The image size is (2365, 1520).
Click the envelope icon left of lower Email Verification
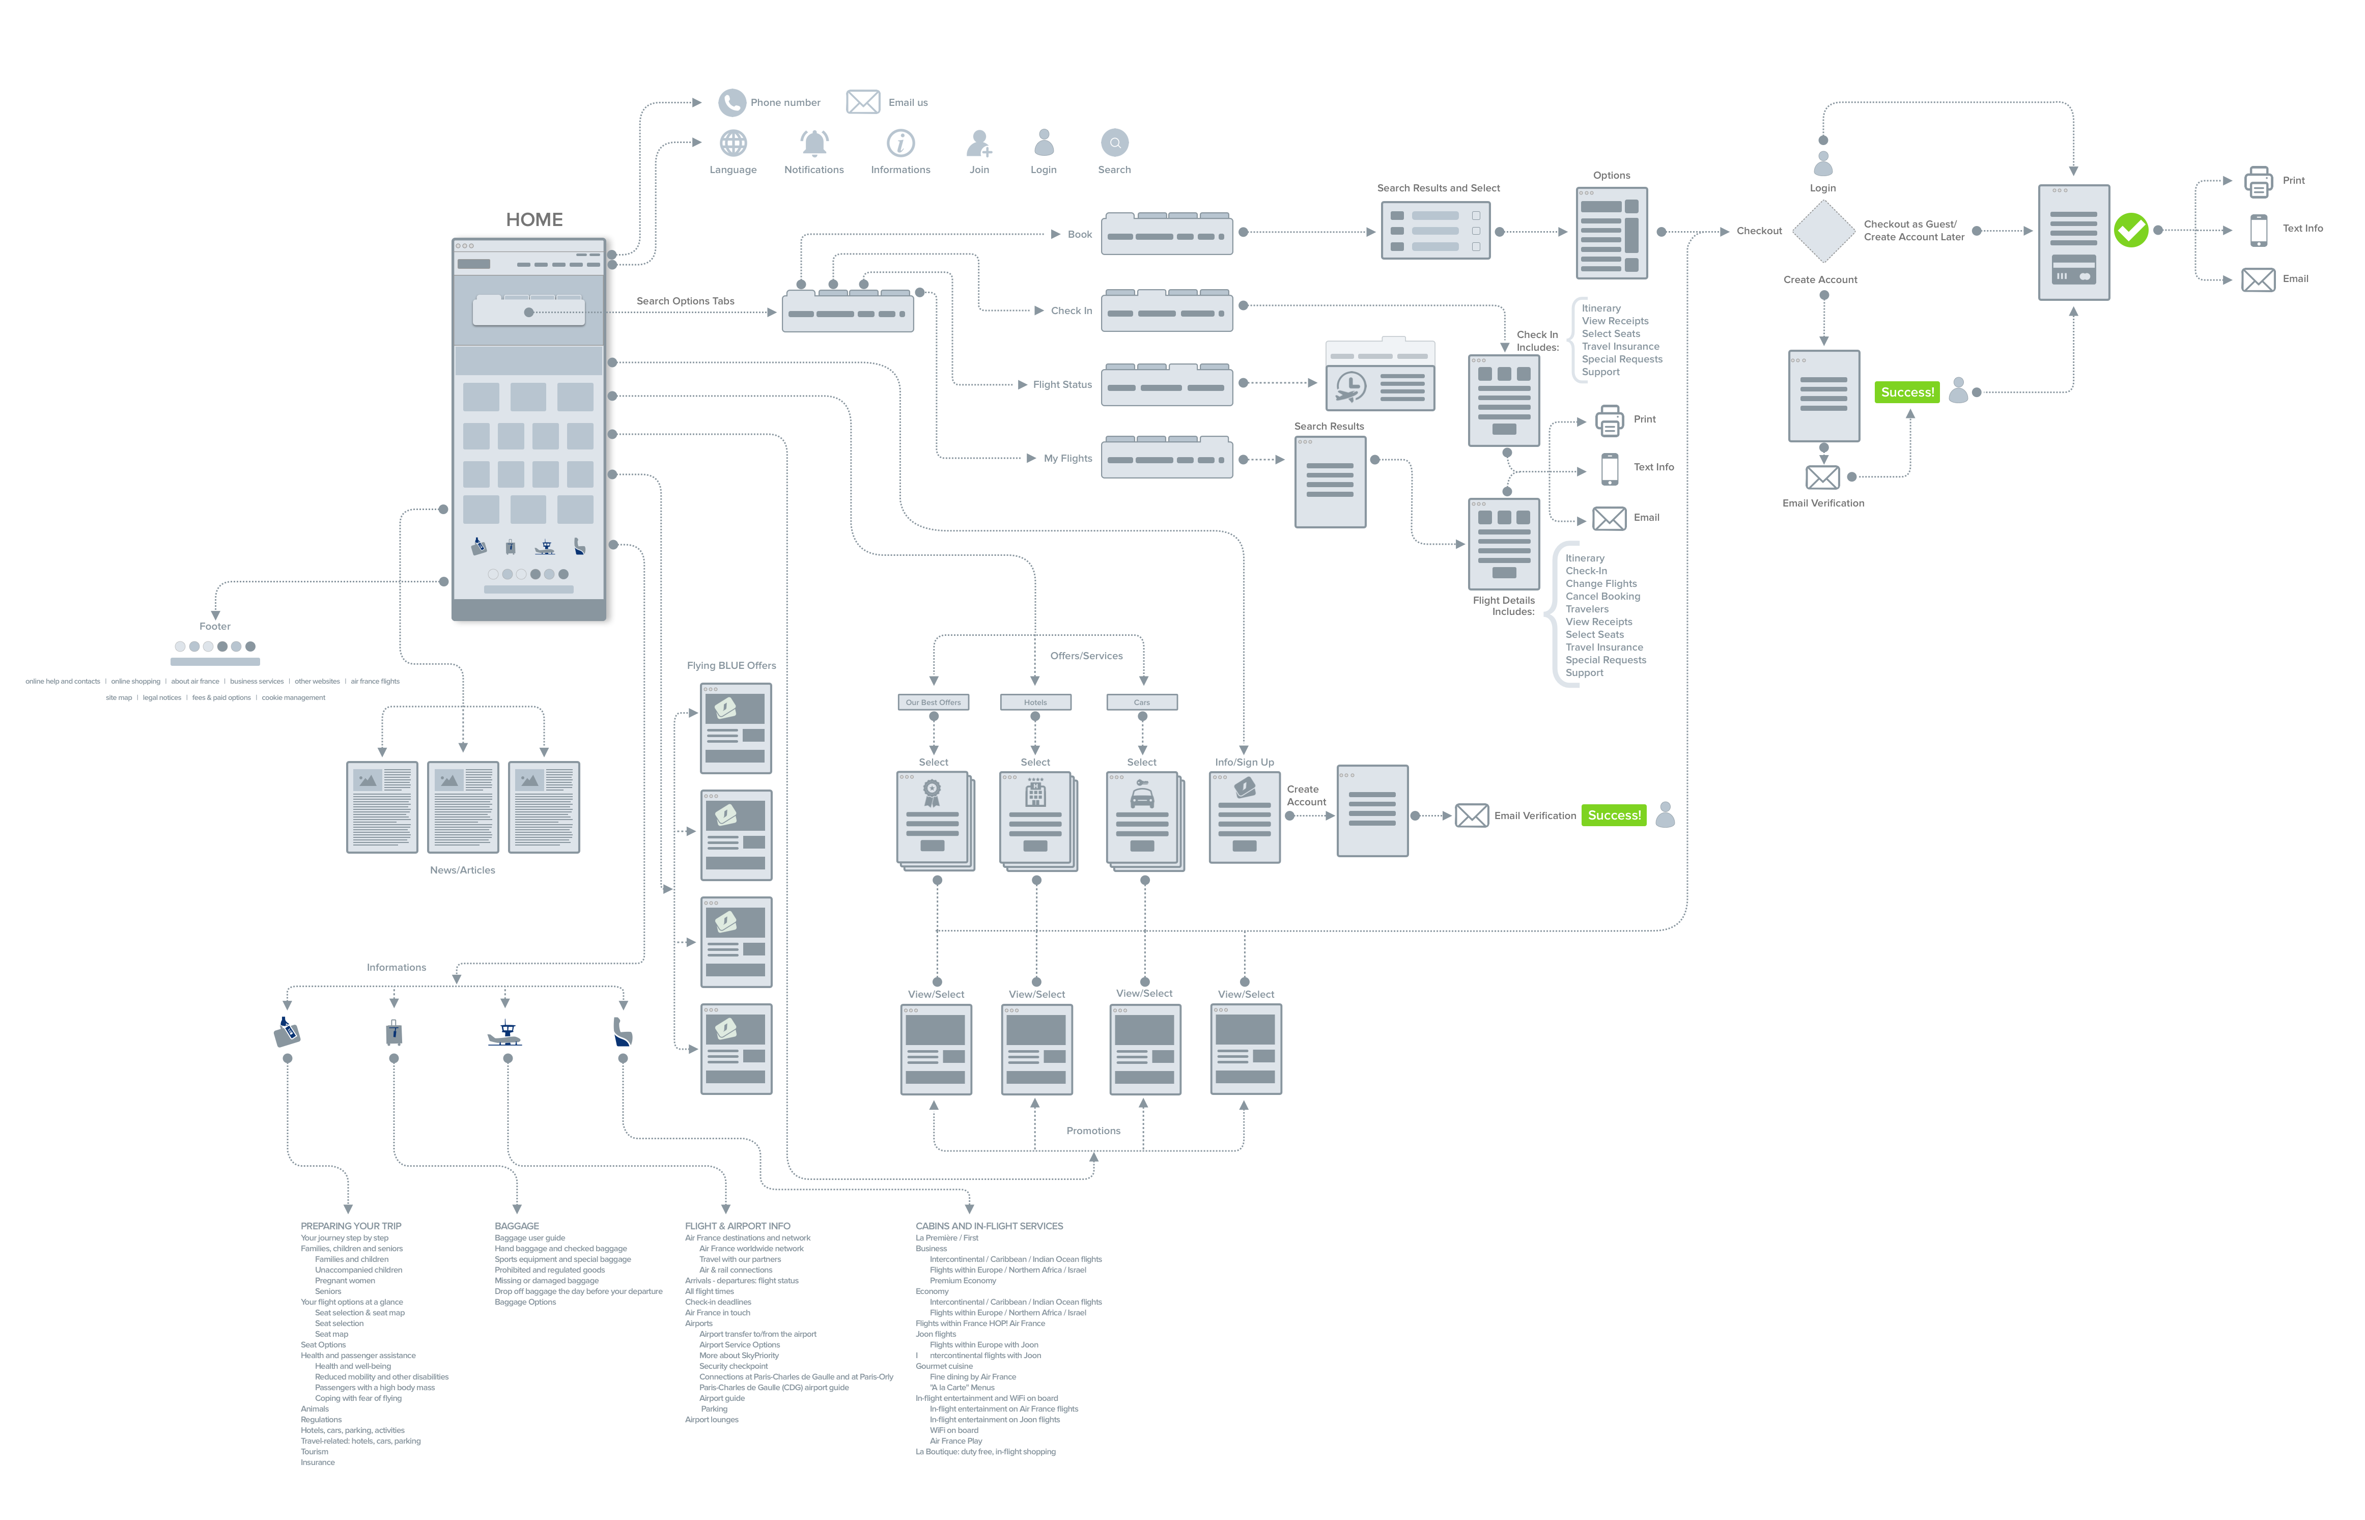(1472, 815)
